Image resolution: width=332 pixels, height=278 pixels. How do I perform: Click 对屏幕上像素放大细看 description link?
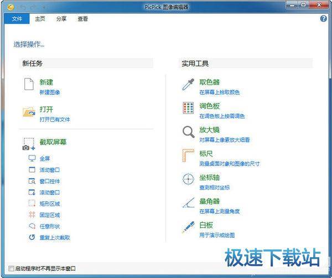(225, 140)
